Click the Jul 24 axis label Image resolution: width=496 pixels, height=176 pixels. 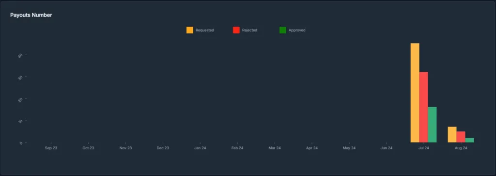pos(423,148)
